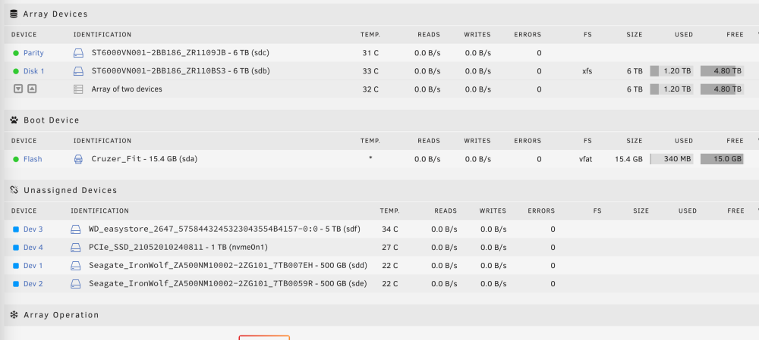Click the Array of two devices label
This screenshot has width=759, height=340.
point(127,89)
